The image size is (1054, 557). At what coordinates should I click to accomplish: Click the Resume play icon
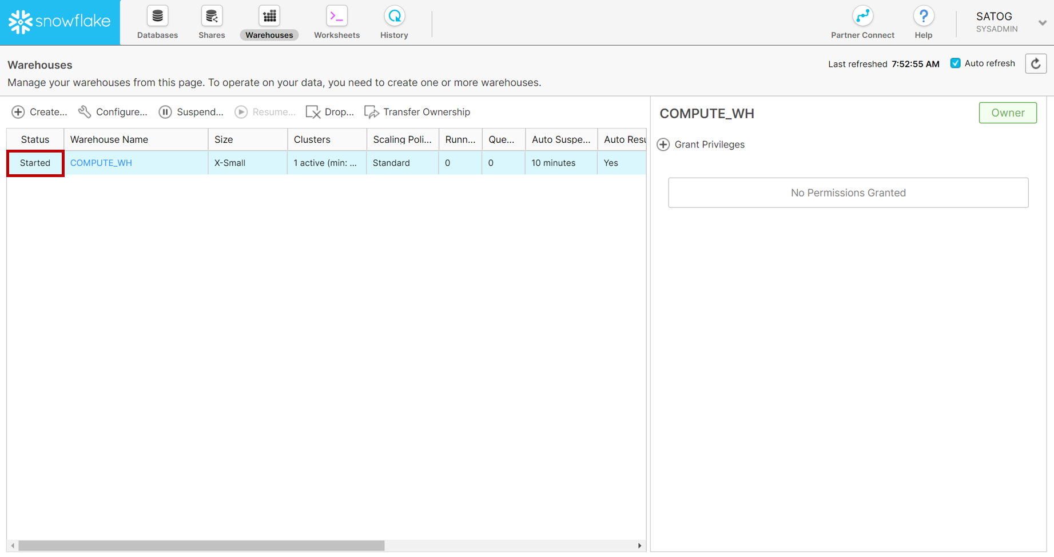(x=241, y=112)
